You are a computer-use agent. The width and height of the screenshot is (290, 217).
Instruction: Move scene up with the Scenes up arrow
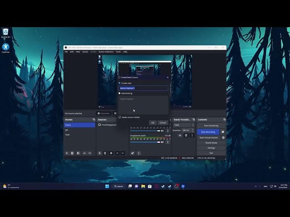click(x=84, y=153)
